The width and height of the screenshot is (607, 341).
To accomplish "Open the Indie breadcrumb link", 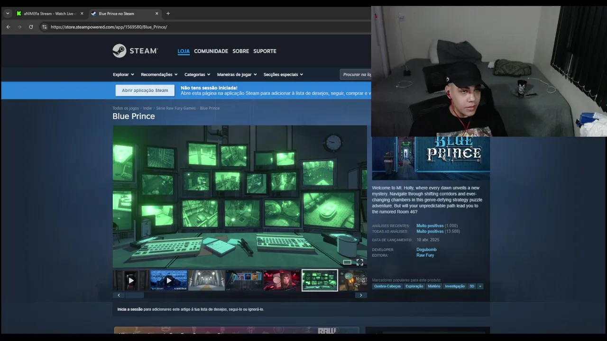I will (x=147, y=108).
